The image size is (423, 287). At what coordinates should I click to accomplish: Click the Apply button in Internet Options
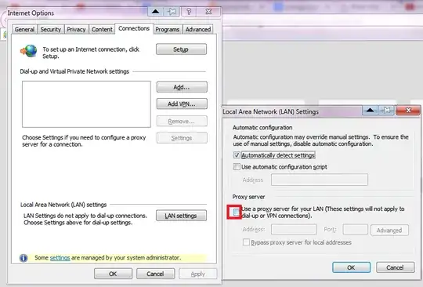pyautogui.click(x=198, y=274)
